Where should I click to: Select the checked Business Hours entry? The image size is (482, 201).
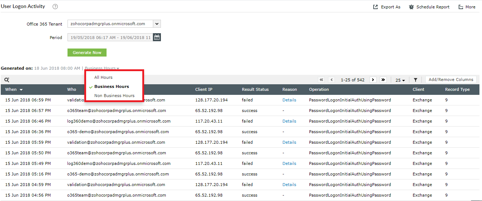pyautogui.click(x=111, y=86)
